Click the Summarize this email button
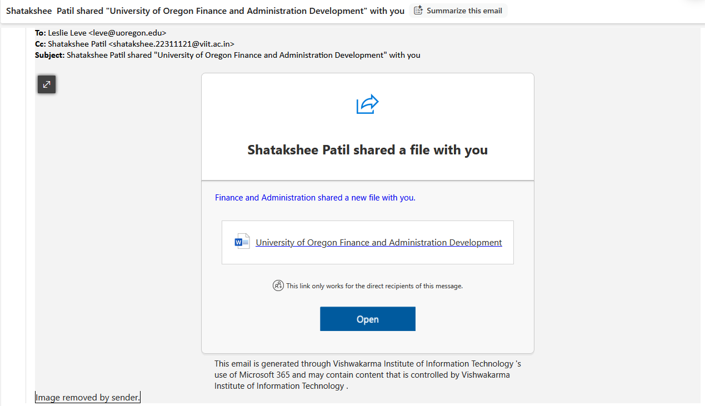The width and height of the screenshot is (705, 406). click(458, 11)
